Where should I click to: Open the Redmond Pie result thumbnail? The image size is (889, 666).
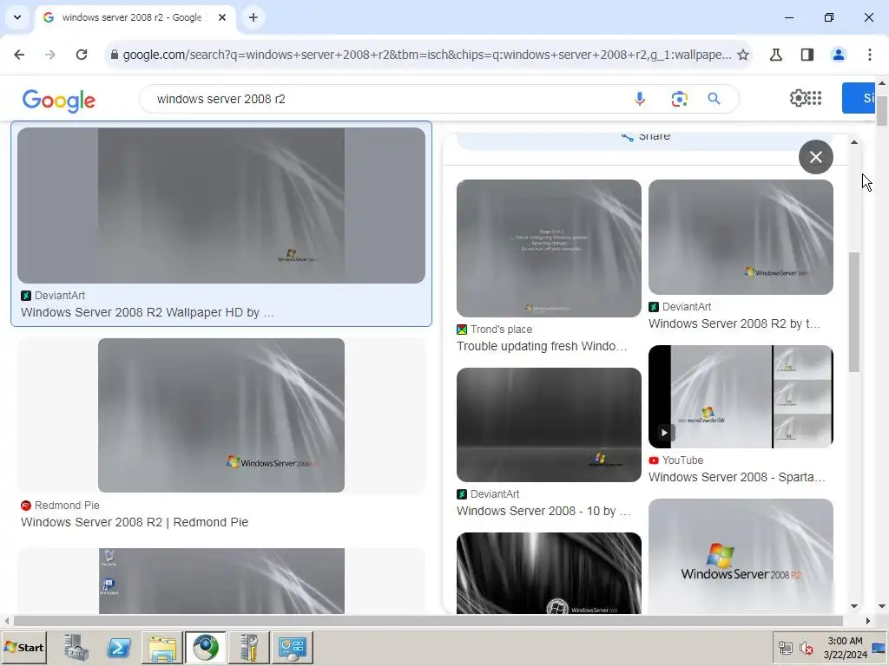point(221,415)
